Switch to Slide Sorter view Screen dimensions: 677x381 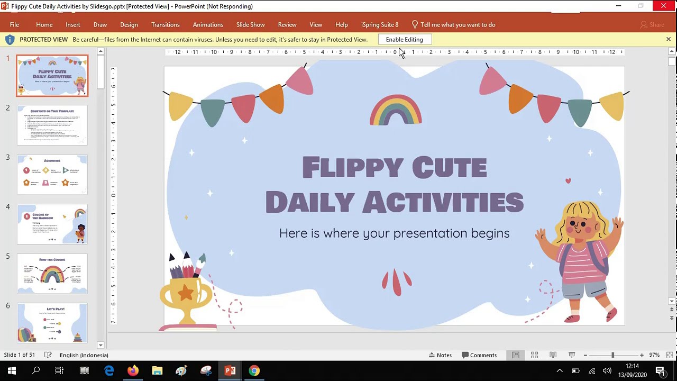click(534, 355)
